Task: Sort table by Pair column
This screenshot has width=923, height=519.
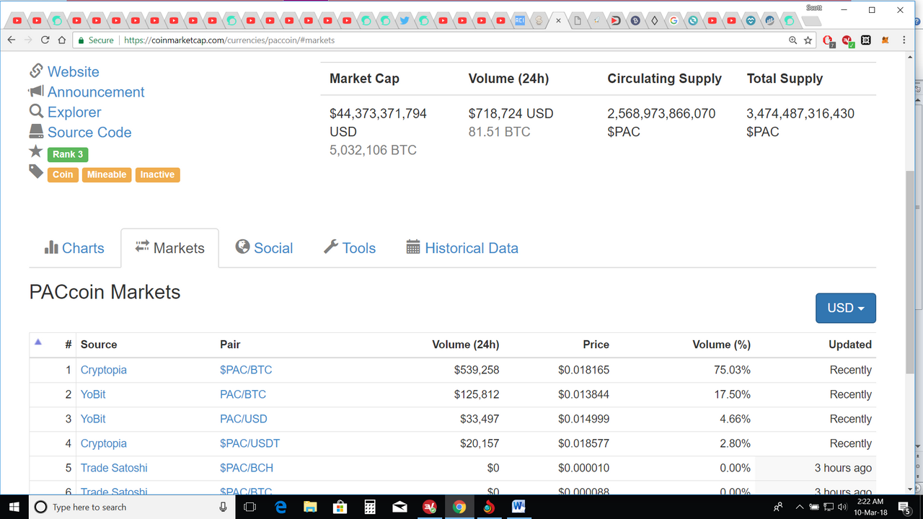Action: (x=230, y=345)
